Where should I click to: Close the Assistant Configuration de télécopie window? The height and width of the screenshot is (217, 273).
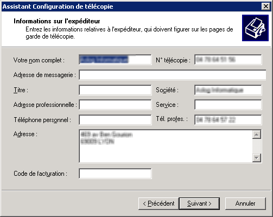pyautogui.click(x=266, y=7)
